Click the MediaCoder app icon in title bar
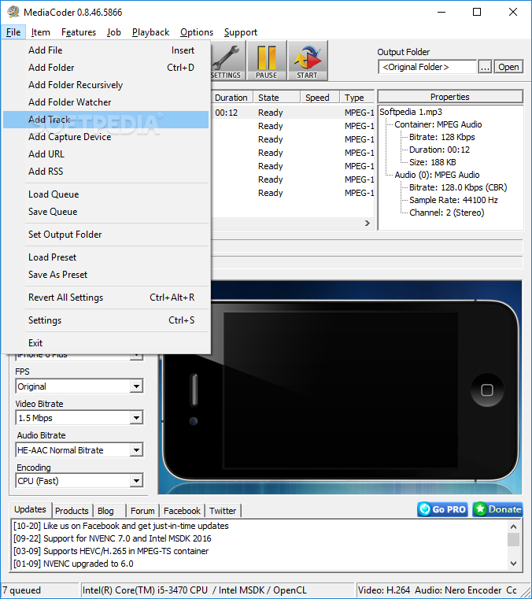This screenshot has width=532, height=599. tap(13, 12)
